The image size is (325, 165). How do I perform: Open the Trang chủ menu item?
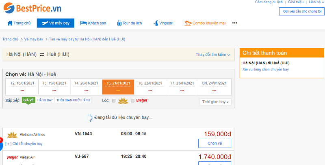pyautogui.click(x=19, y=23)
